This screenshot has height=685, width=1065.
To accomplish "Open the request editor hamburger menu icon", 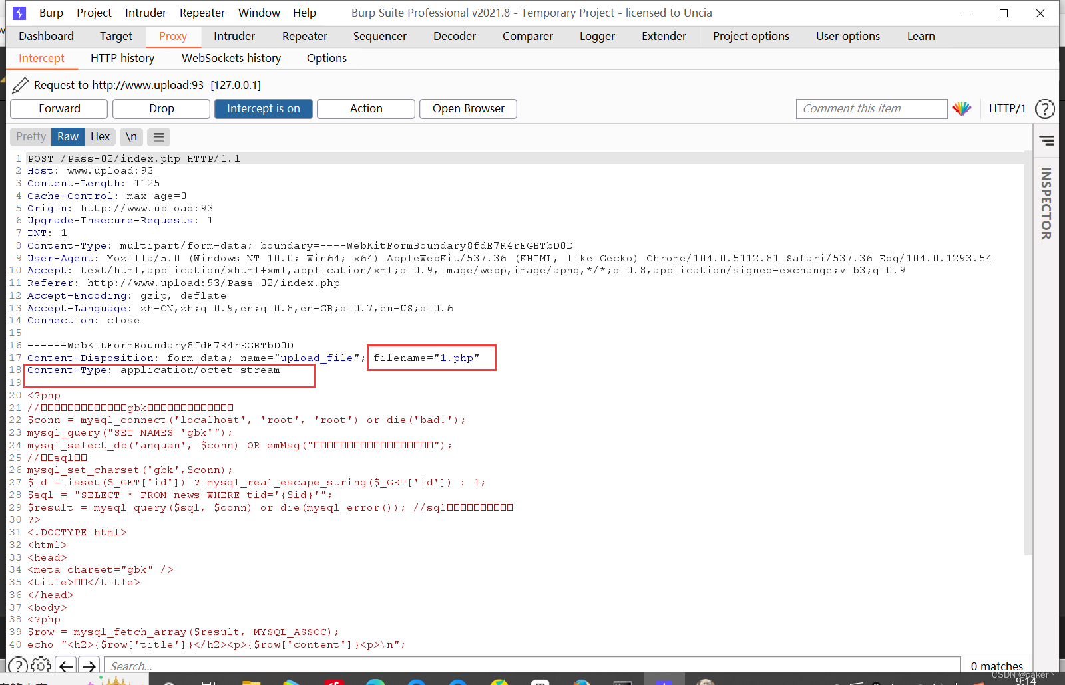I will click(158, 137).
